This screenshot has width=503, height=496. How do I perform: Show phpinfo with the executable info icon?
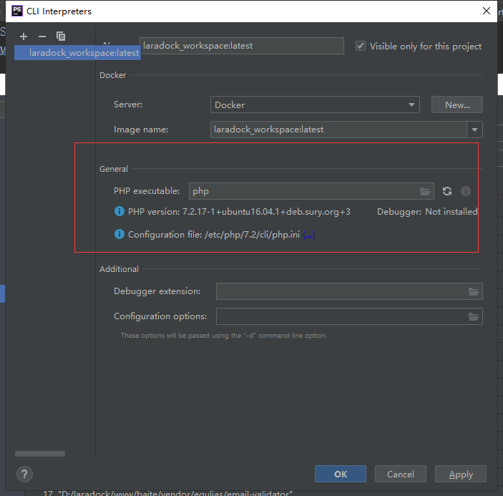466,191
